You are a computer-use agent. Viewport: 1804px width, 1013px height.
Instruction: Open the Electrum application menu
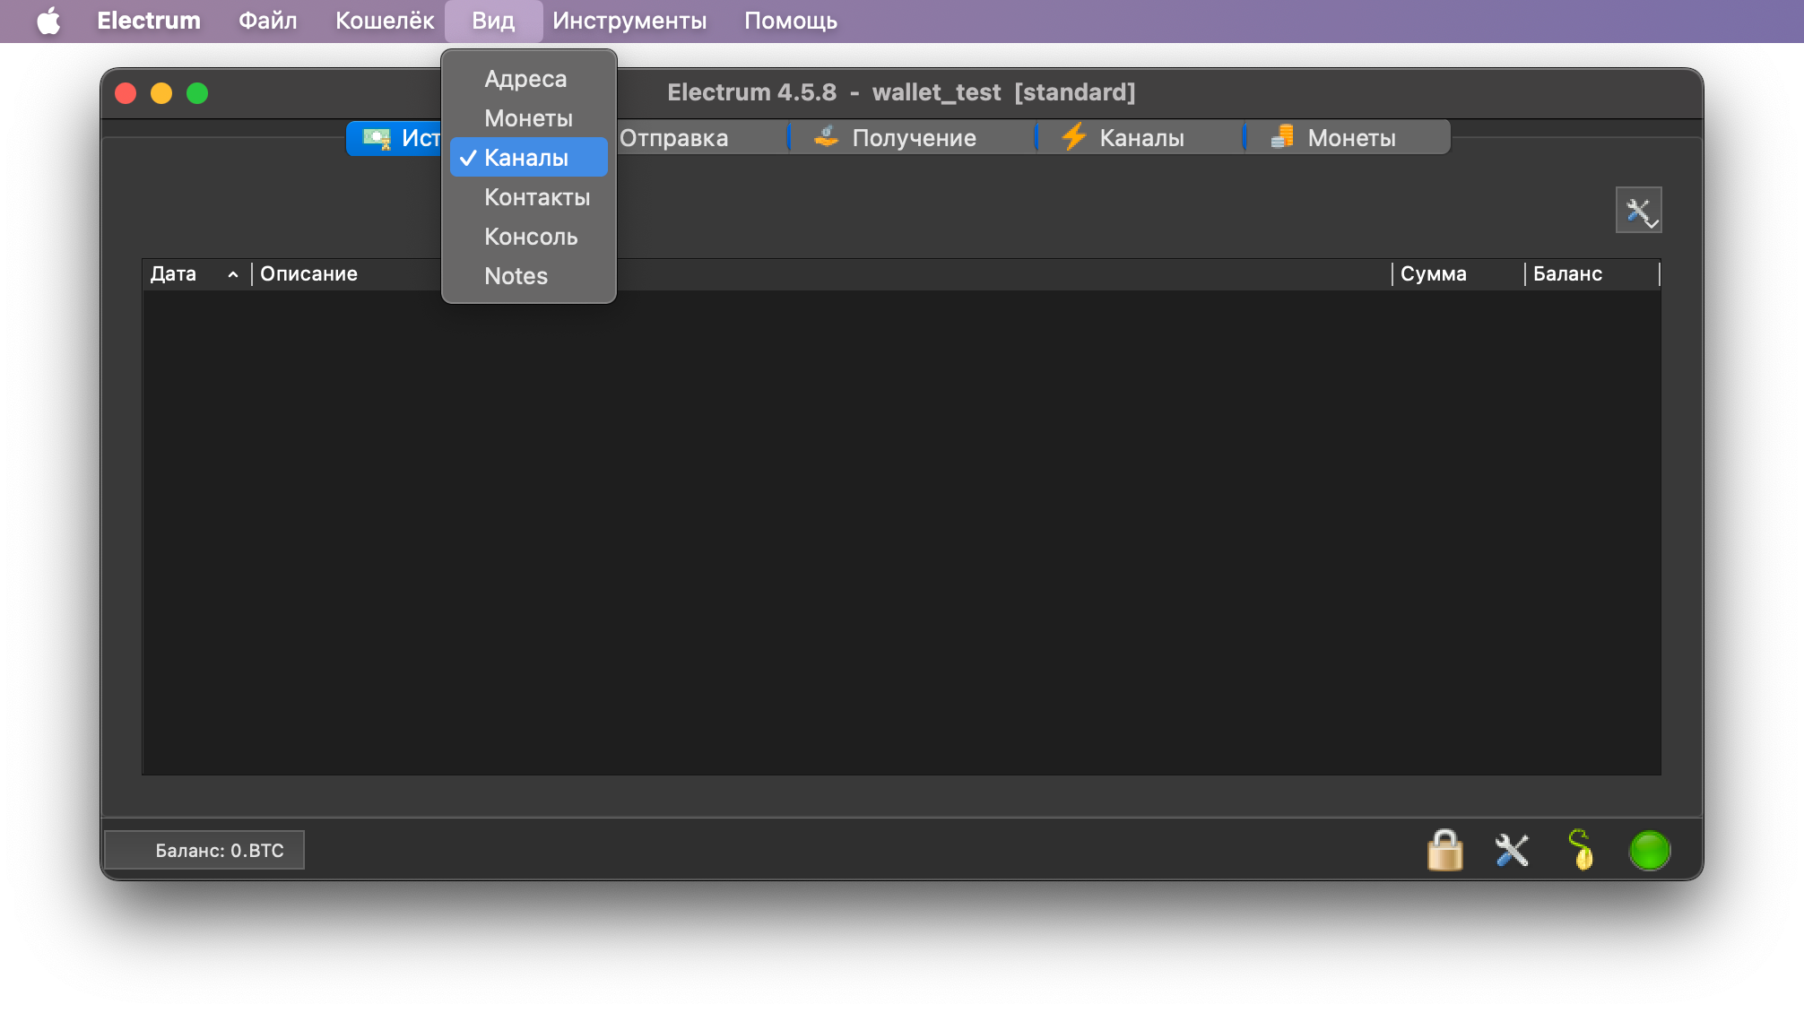coord(149,21)
